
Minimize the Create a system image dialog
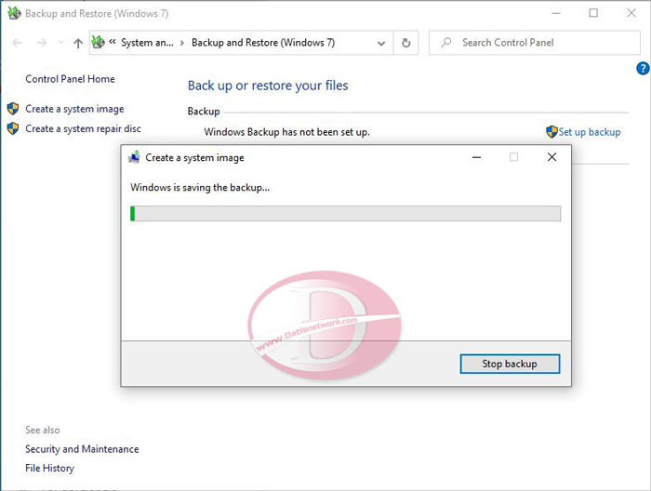[476, 157]
